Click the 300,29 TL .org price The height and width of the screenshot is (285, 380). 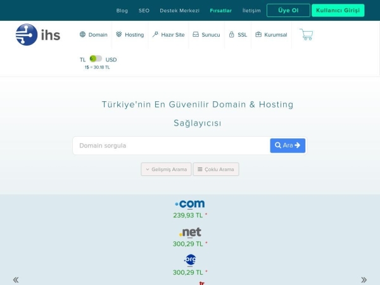coord(188,272)
